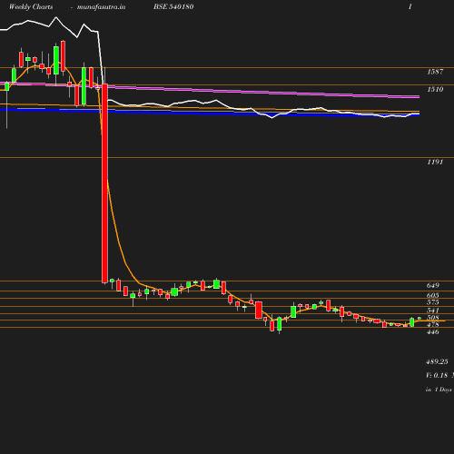Click the 'V: 0.18' volume value

coord(437,375)
